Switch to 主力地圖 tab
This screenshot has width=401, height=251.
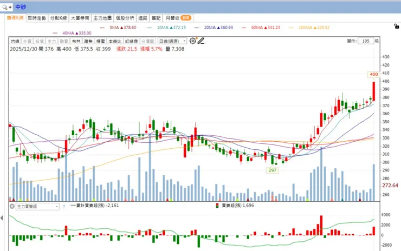pyautogui.click(x=102, y=18)
